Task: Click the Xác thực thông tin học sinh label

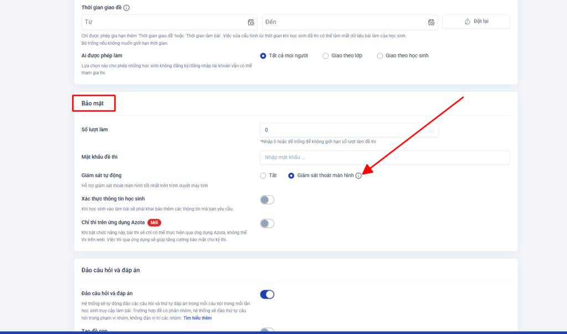Action: click(x=113, y=199)
